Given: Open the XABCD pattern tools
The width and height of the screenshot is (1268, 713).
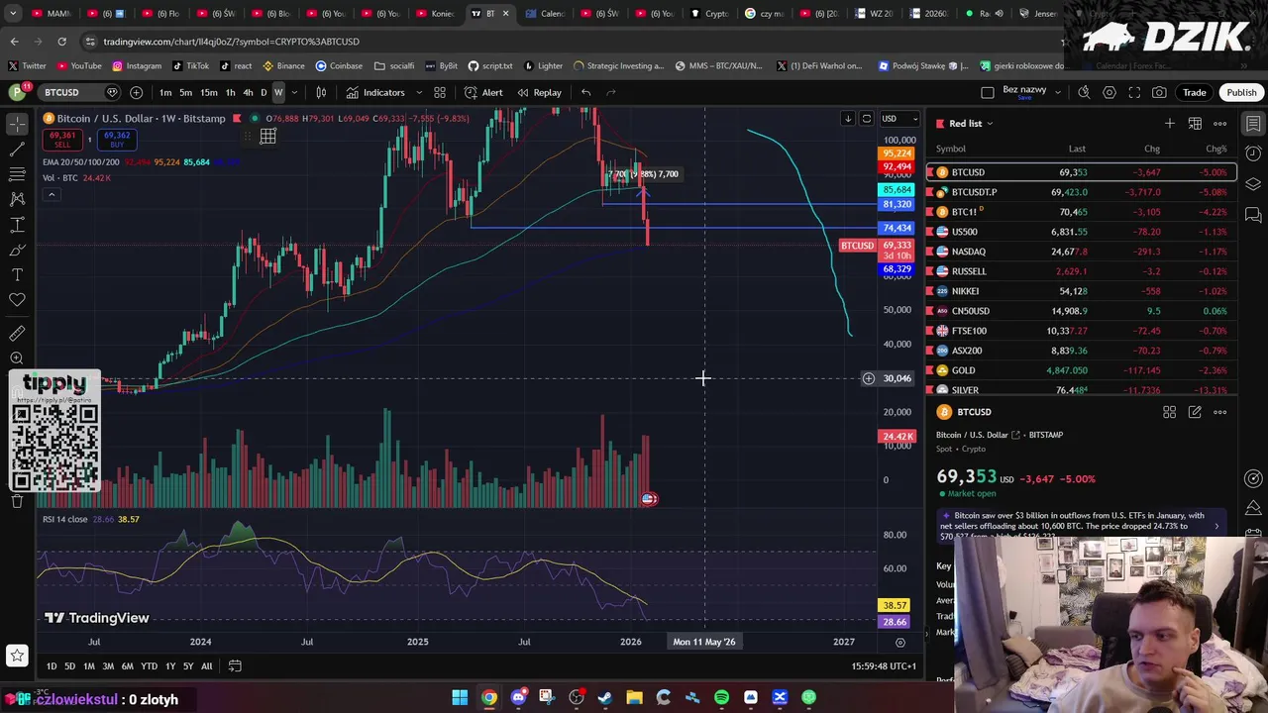Looking at the screenshot, I should pos(17,199).
